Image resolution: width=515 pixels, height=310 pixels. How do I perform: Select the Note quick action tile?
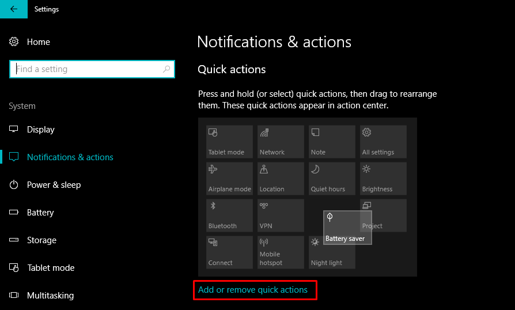(332, 142)
